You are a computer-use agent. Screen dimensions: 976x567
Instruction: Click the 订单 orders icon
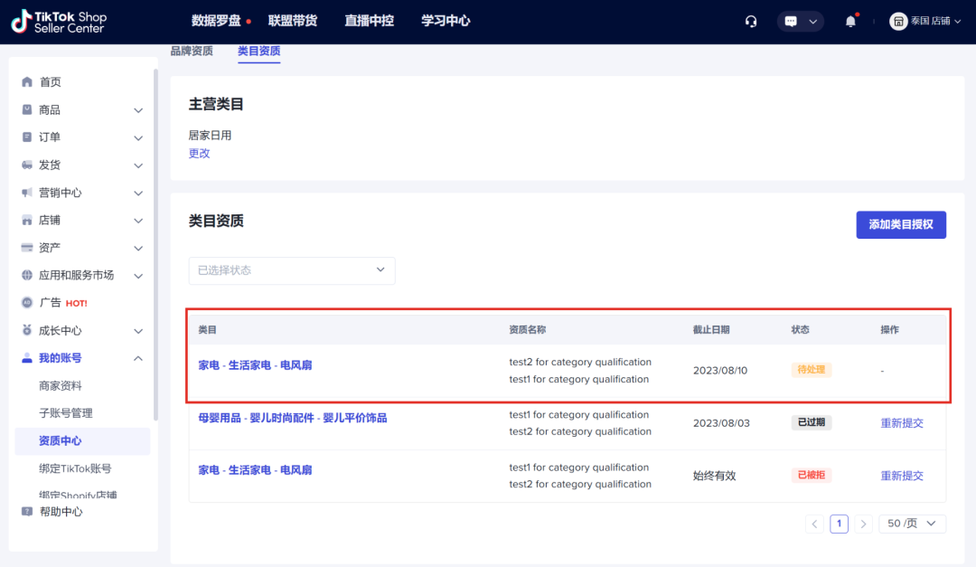27,137
